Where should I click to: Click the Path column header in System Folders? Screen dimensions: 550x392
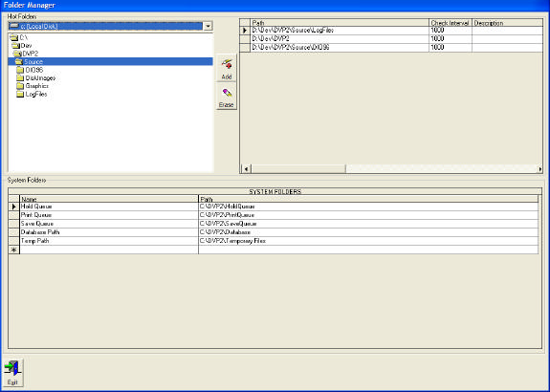pyautogui.click(x=368, y=199)
